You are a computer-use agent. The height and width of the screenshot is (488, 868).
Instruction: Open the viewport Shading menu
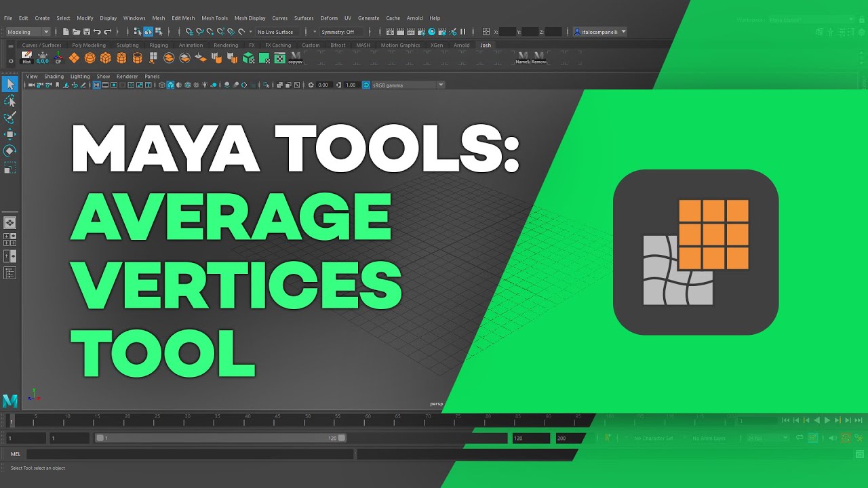point(54,77)
